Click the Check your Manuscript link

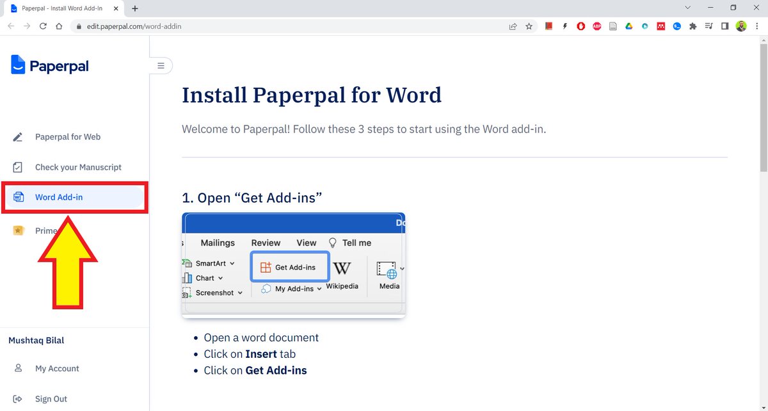78,167
